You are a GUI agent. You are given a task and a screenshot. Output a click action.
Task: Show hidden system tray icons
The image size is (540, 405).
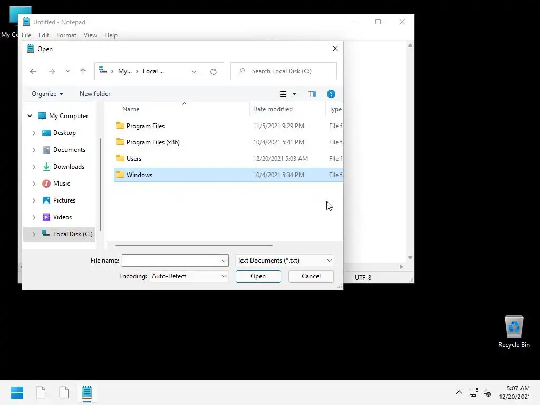coord(459,392)
